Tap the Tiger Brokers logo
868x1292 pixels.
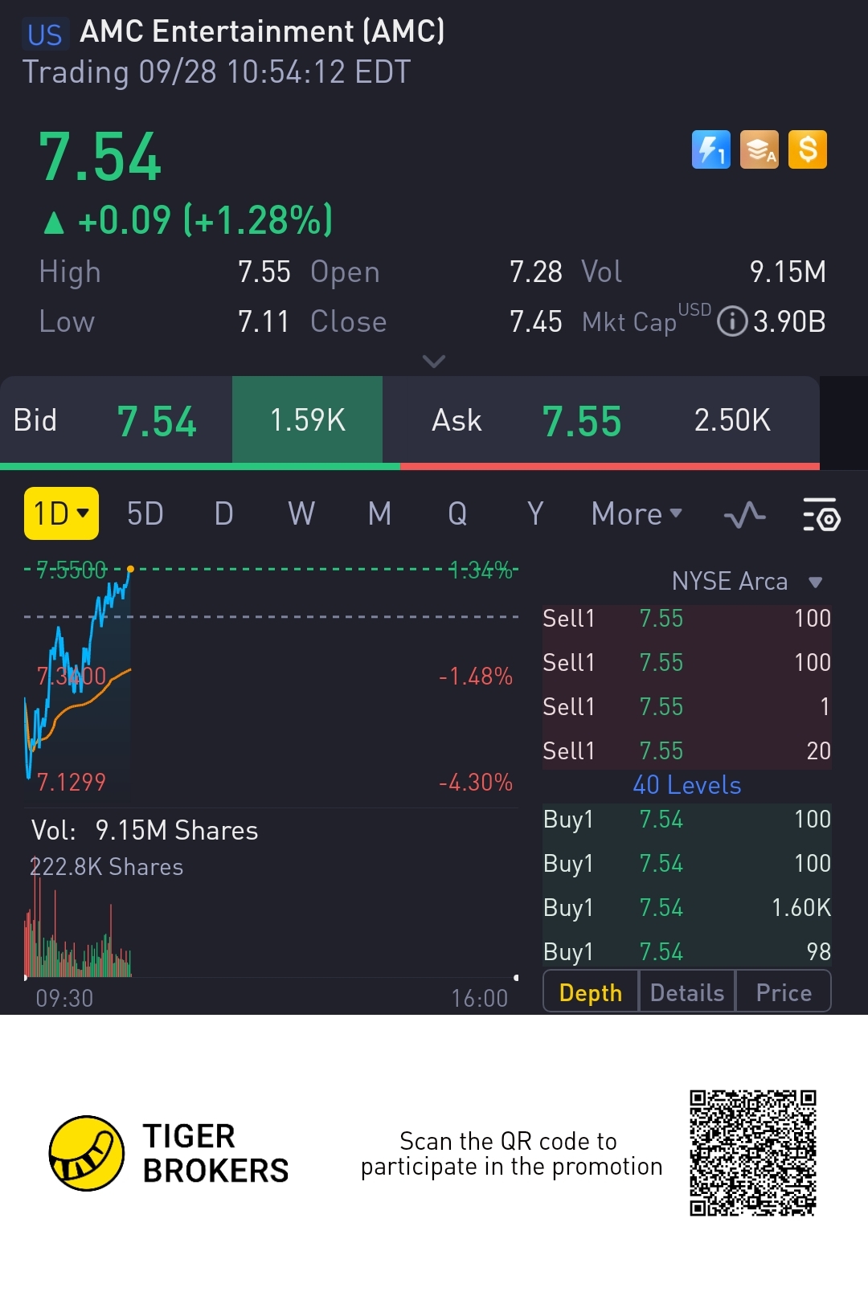pos(87,1153)
